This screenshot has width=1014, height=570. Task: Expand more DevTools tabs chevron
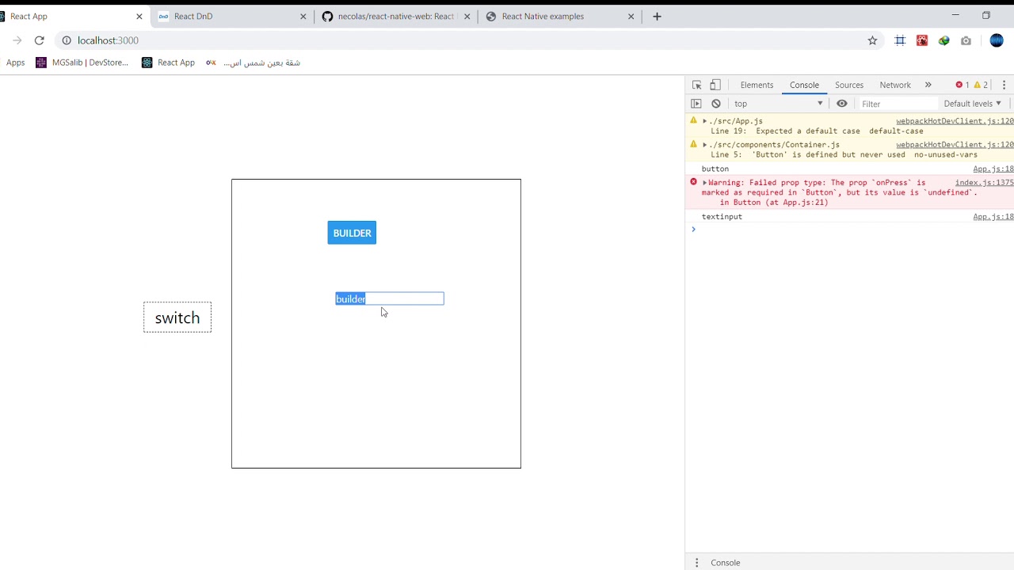tap(928, 85)
